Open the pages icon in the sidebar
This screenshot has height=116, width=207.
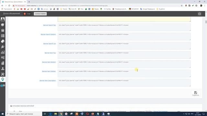click(3, 63)
